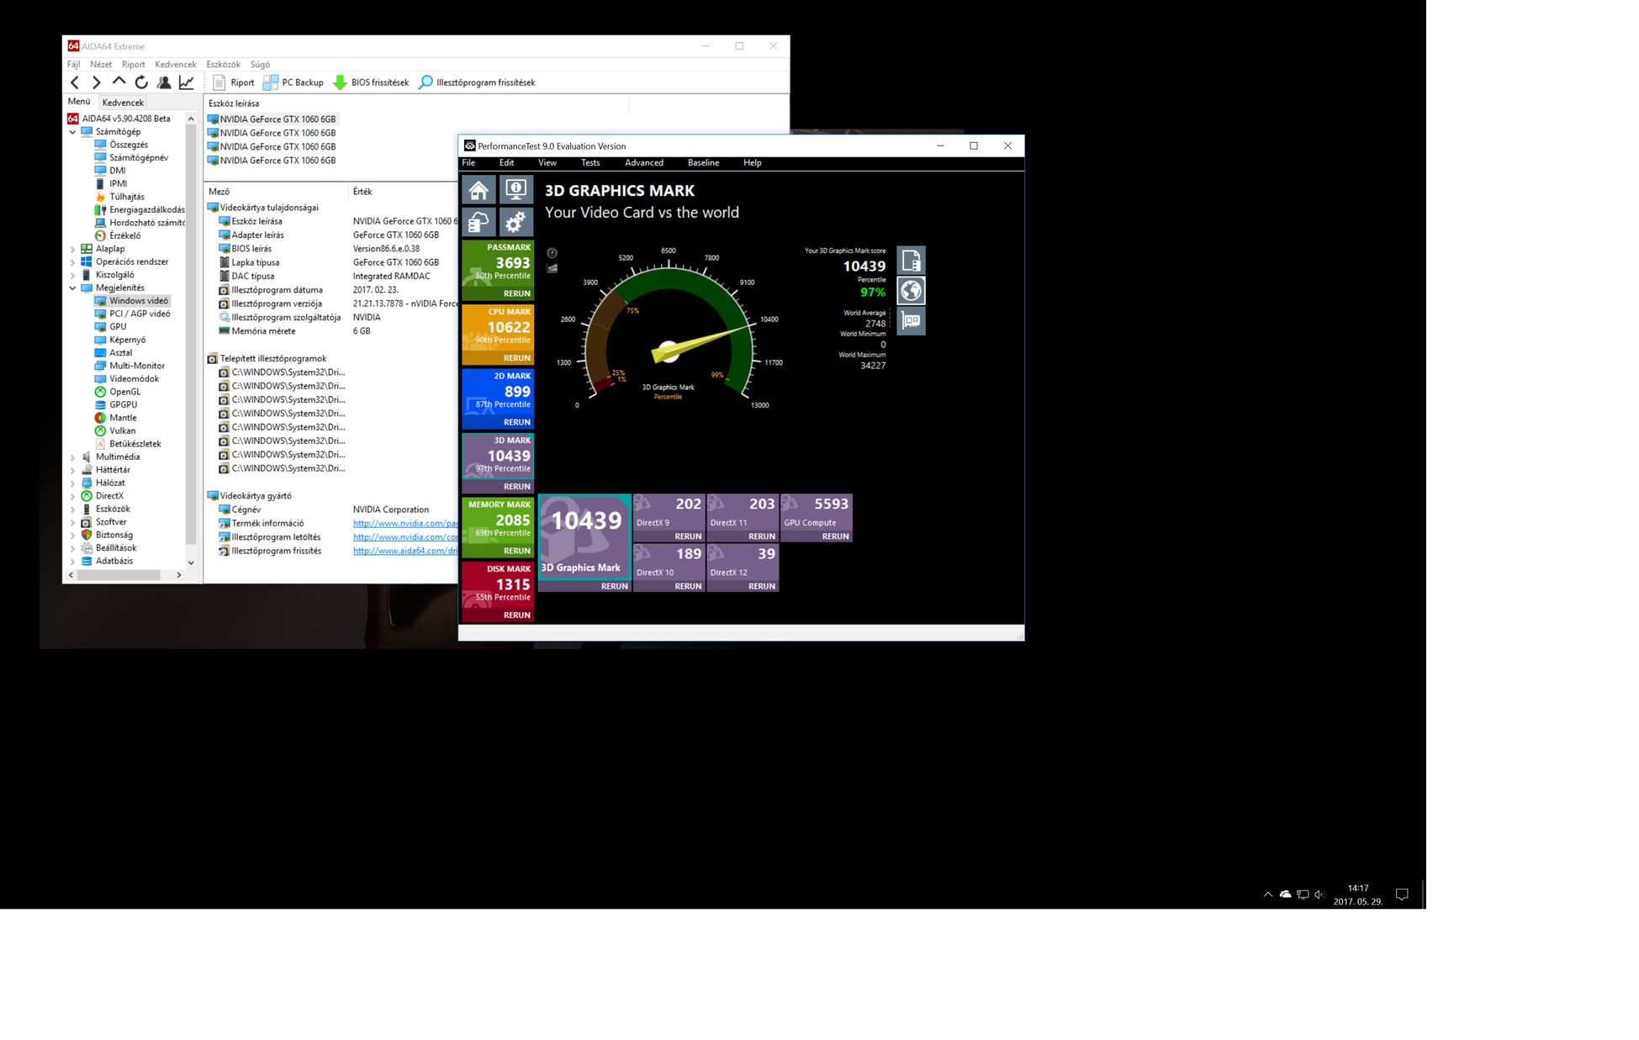Screen dimensions: 1639x1040
Task: Open the AIDA64 user icon tool
Action: (x=164, y=82)
